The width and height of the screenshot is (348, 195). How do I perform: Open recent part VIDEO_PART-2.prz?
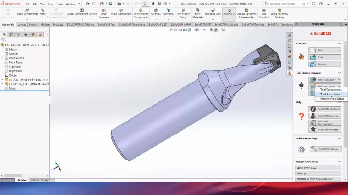point(318,168)
